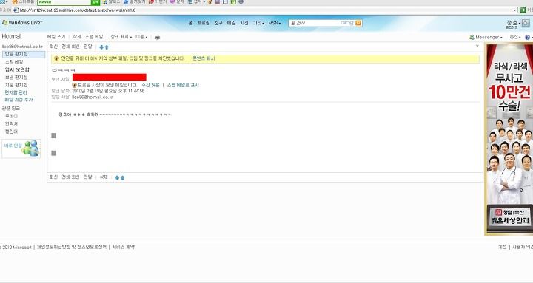Screen dimensions: 533x283
Task: Click shield icon beside unknown sender warning
Action: coord(75,85)
